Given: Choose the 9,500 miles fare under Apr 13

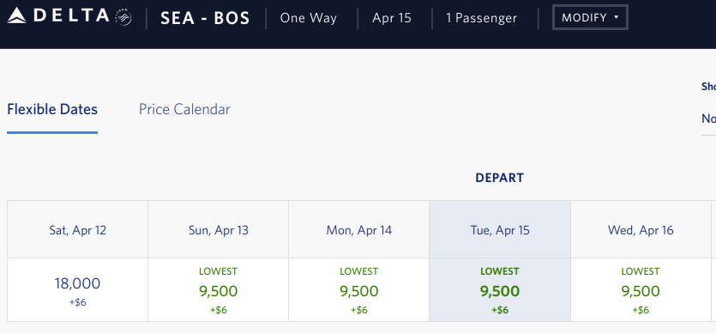Looking at the screenshot, I should pos(219,290).
